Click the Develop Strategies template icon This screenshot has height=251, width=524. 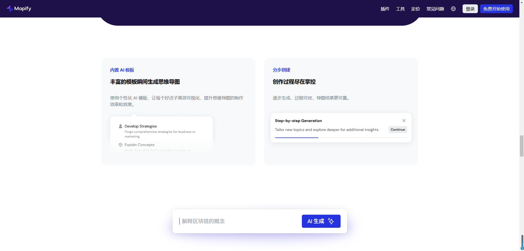120,126
